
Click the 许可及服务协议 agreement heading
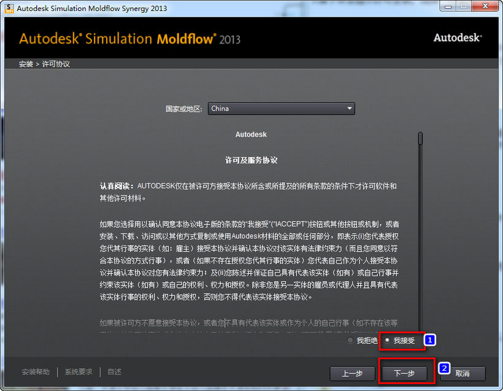pyautogui.click(x=251, y=160)
